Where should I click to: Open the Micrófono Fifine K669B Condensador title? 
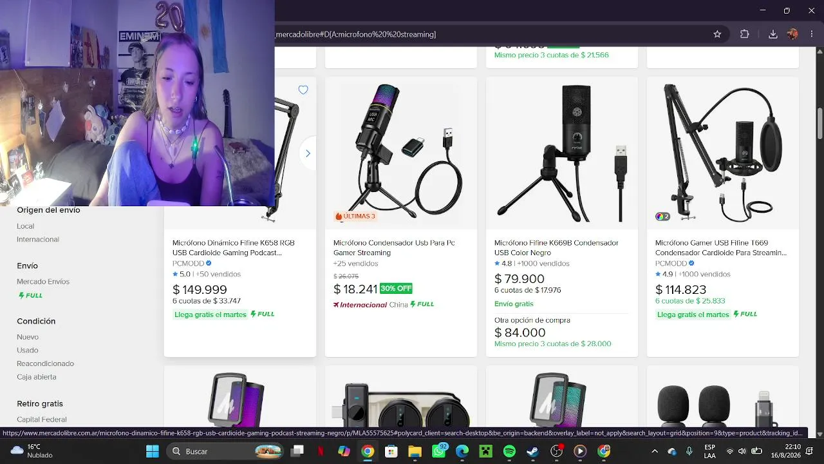click(556, 247)
